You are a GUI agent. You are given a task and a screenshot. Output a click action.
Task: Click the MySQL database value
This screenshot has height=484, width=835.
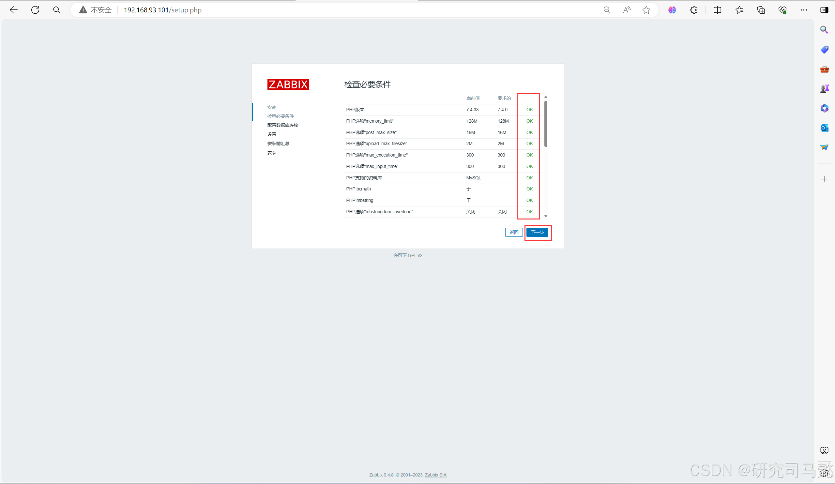coord(474,178)
